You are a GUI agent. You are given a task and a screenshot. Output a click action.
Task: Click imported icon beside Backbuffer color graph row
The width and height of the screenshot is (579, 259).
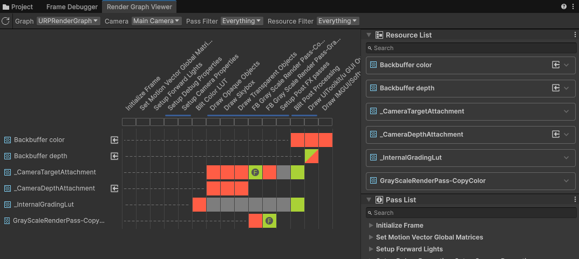click(x=114, y=139)
